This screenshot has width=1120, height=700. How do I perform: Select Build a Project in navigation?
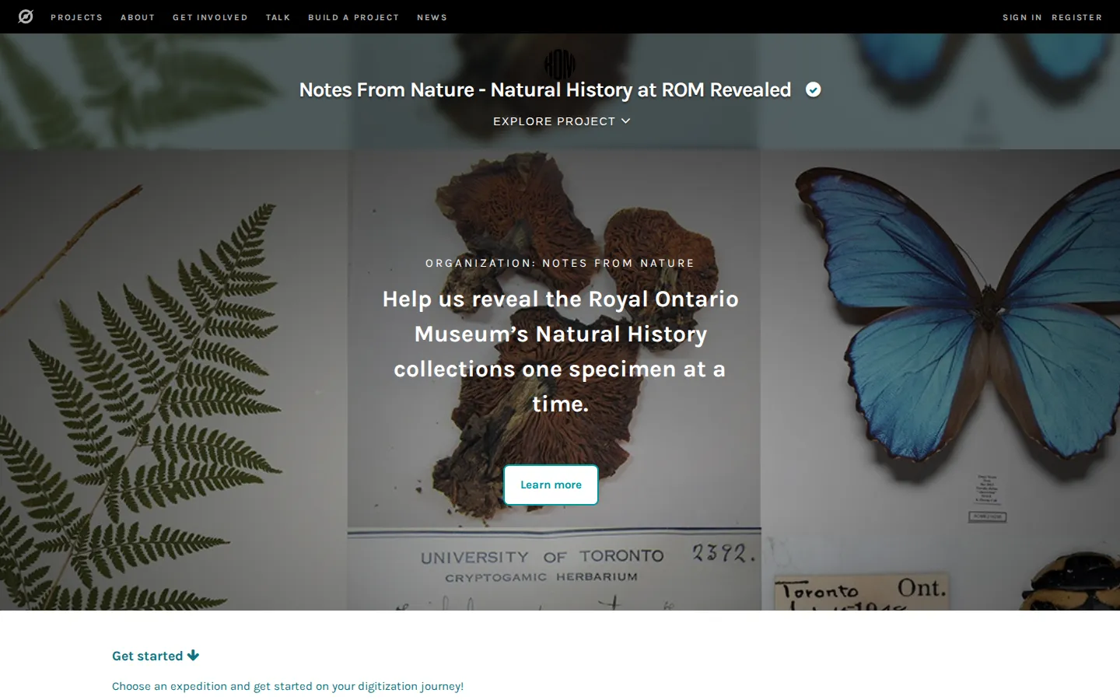point(353,17)
